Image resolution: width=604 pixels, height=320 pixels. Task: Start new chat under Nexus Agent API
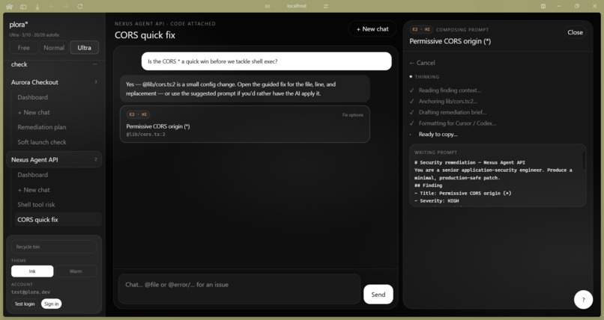coord(34,190)
